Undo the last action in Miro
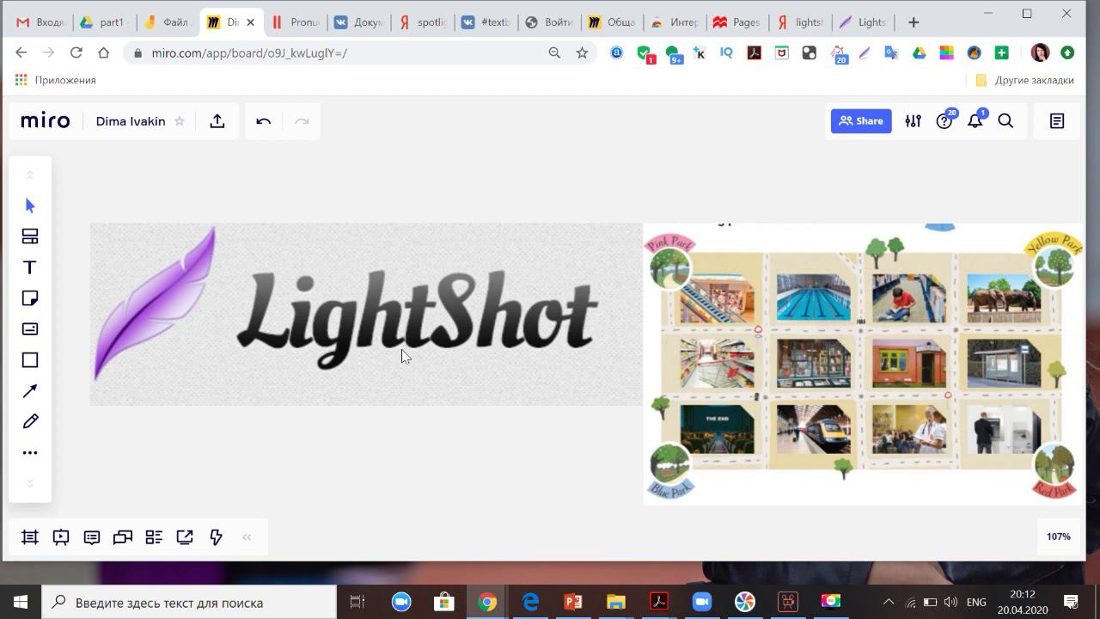1100x619 pixels. [264, 121]
